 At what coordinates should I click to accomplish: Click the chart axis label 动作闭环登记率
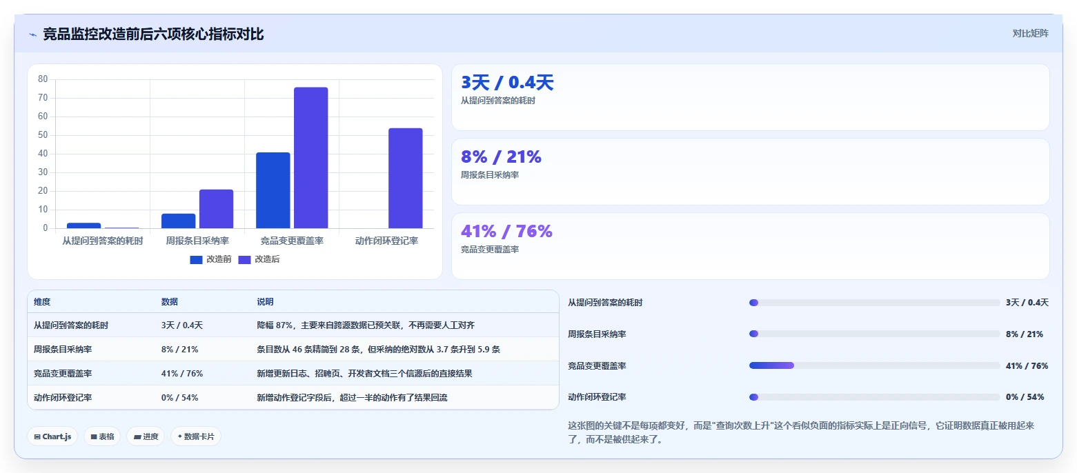[x=386, y=241]
